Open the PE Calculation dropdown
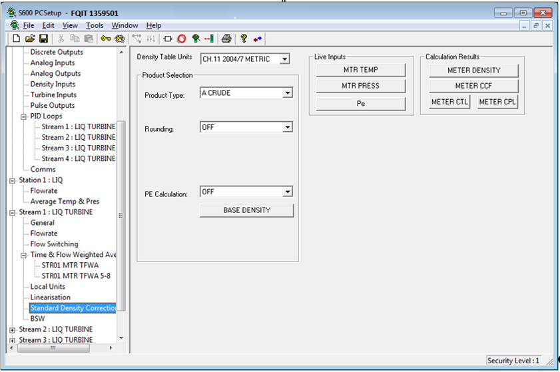The width and height of the screenshot is (560, 372). [x=288, y=192]
